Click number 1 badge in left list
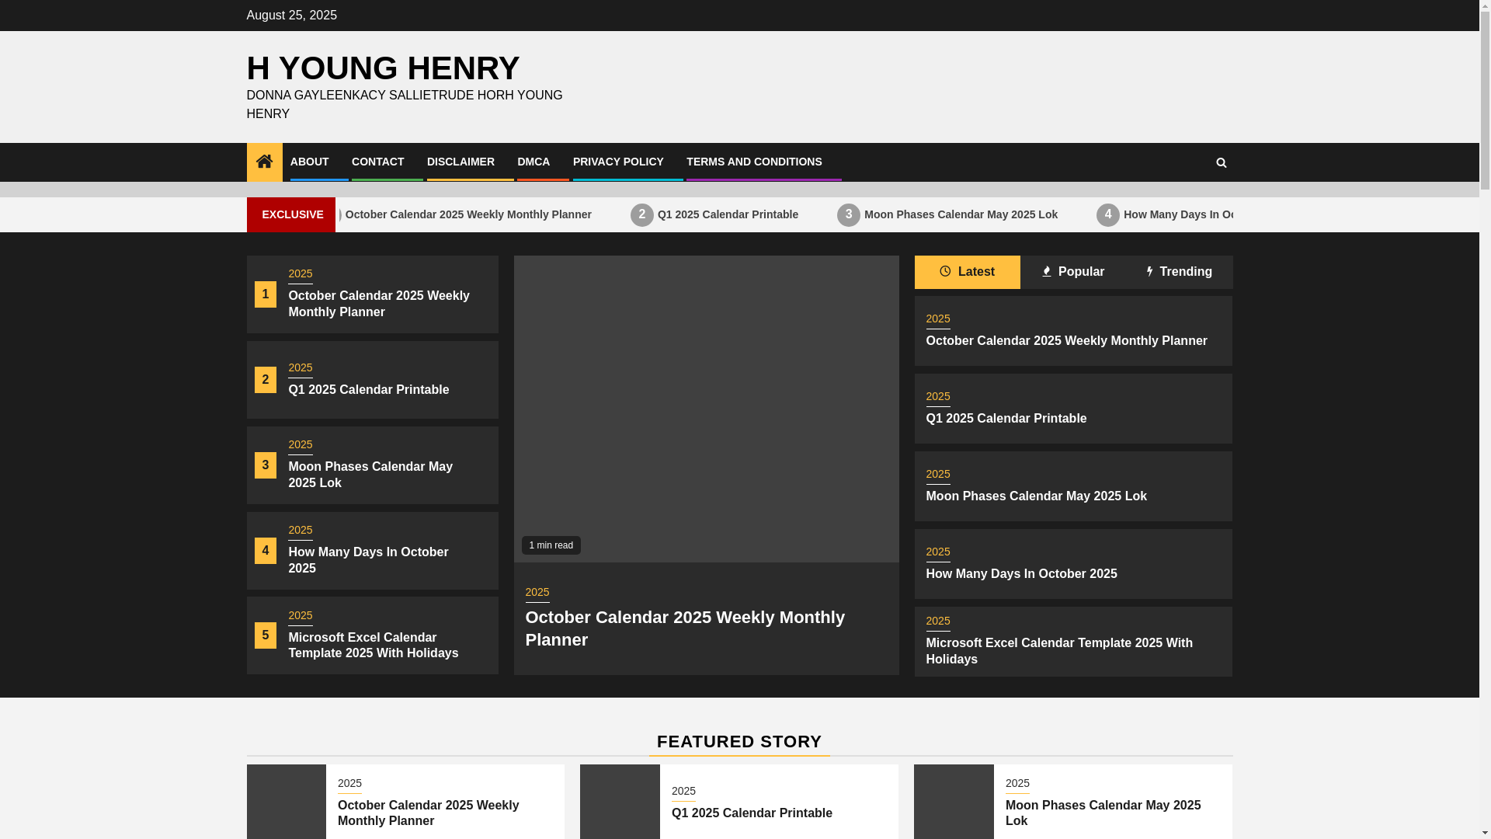Image resolution: width=1491 pixels, height=839 pixels. 266,294
